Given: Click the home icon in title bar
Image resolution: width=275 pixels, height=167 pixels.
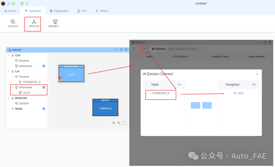Looking at the screenshot, I should [x=9, y=4].
